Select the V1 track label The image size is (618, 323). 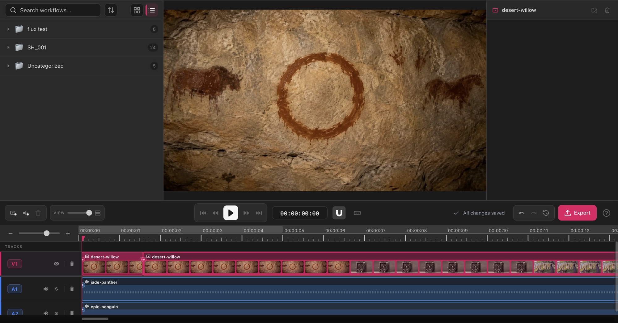(x=15, y=264)
